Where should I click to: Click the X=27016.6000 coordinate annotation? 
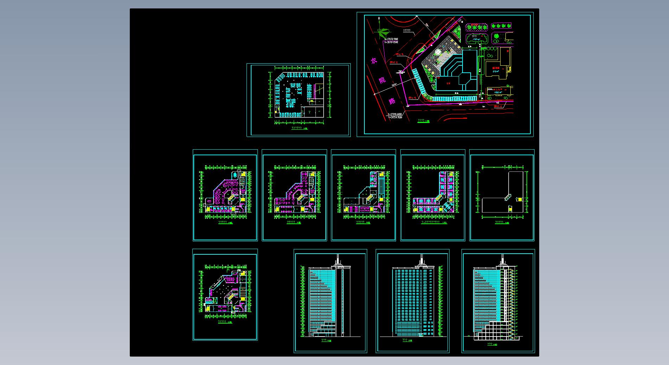pyautogui.click(x=395, y=114)
